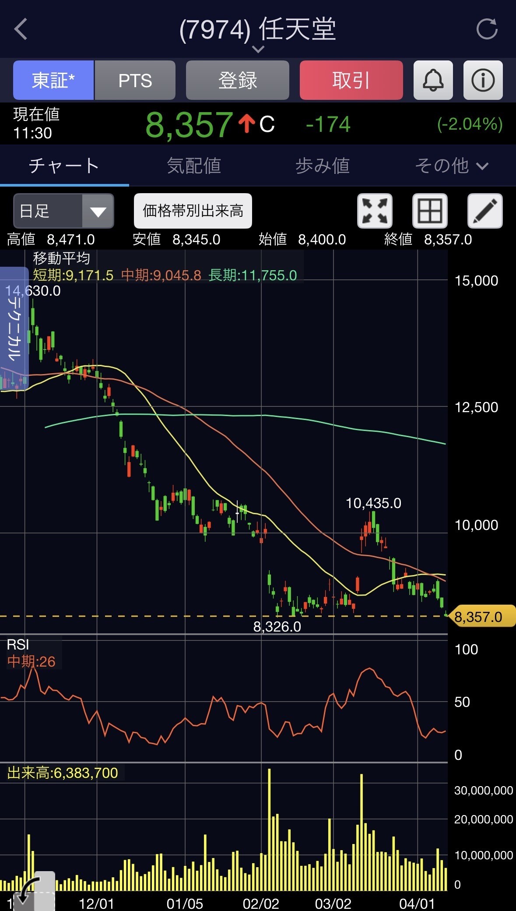Screen dimensions: 516x911
Task: Tap the 12/01 date on axis
Action: tap(96, 903)
